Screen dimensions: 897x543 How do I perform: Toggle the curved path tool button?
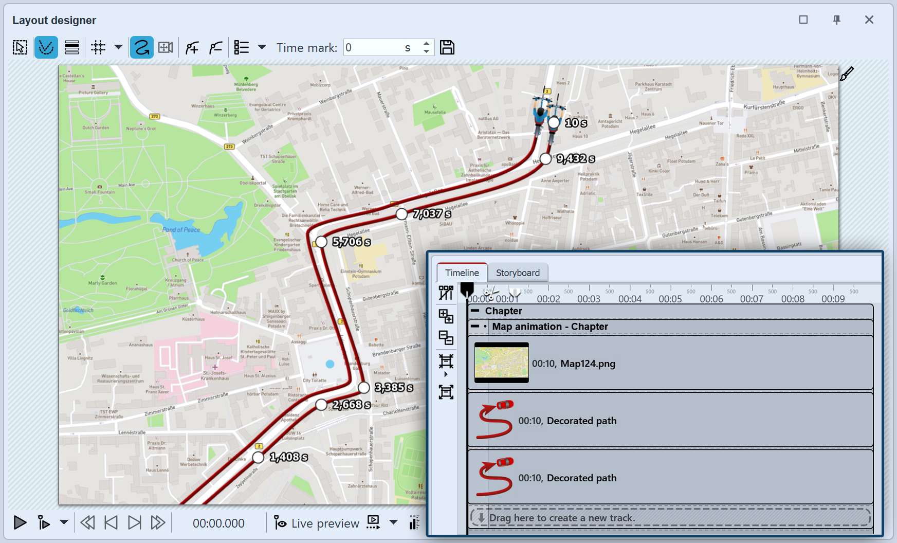coord(141,48)
